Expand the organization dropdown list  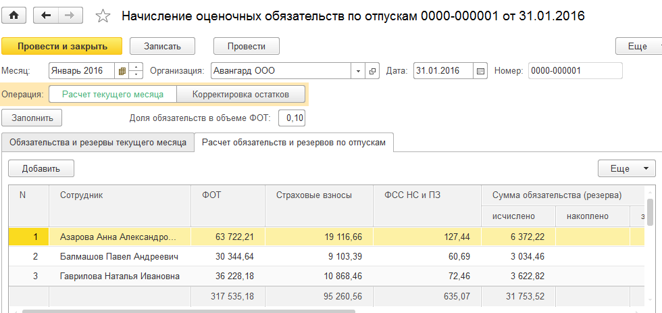pos(359,70)
